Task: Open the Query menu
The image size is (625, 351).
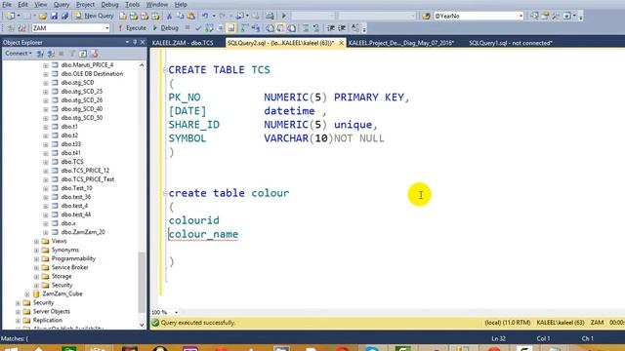Action: [x=62, y=4]
